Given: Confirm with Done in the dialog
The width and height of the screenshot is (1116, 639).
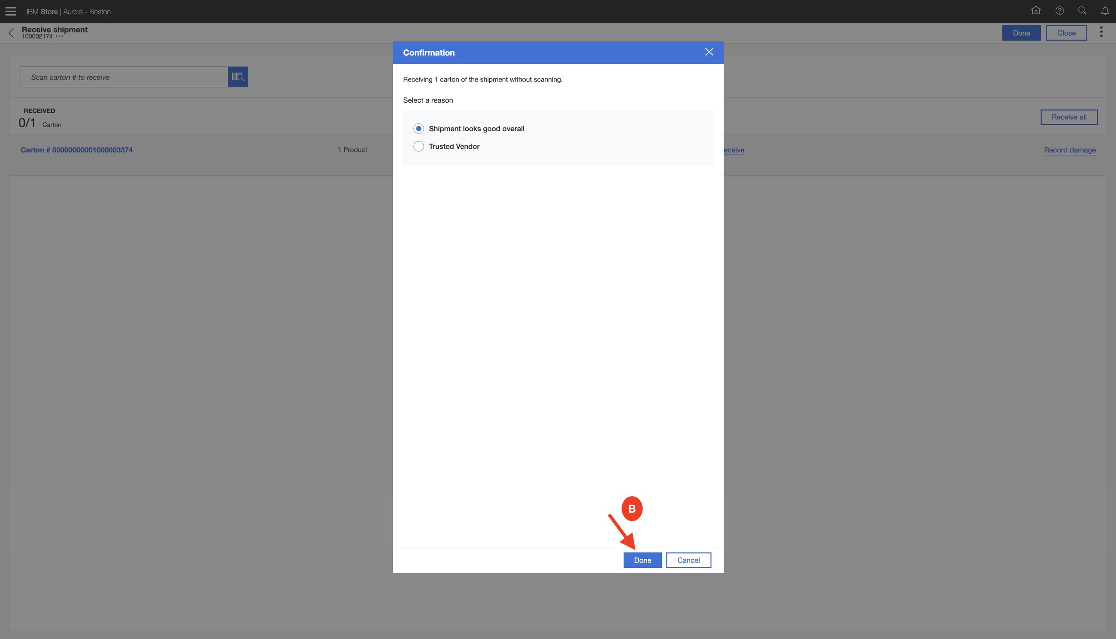Looking at the screenshot, I should click(643, 560).
